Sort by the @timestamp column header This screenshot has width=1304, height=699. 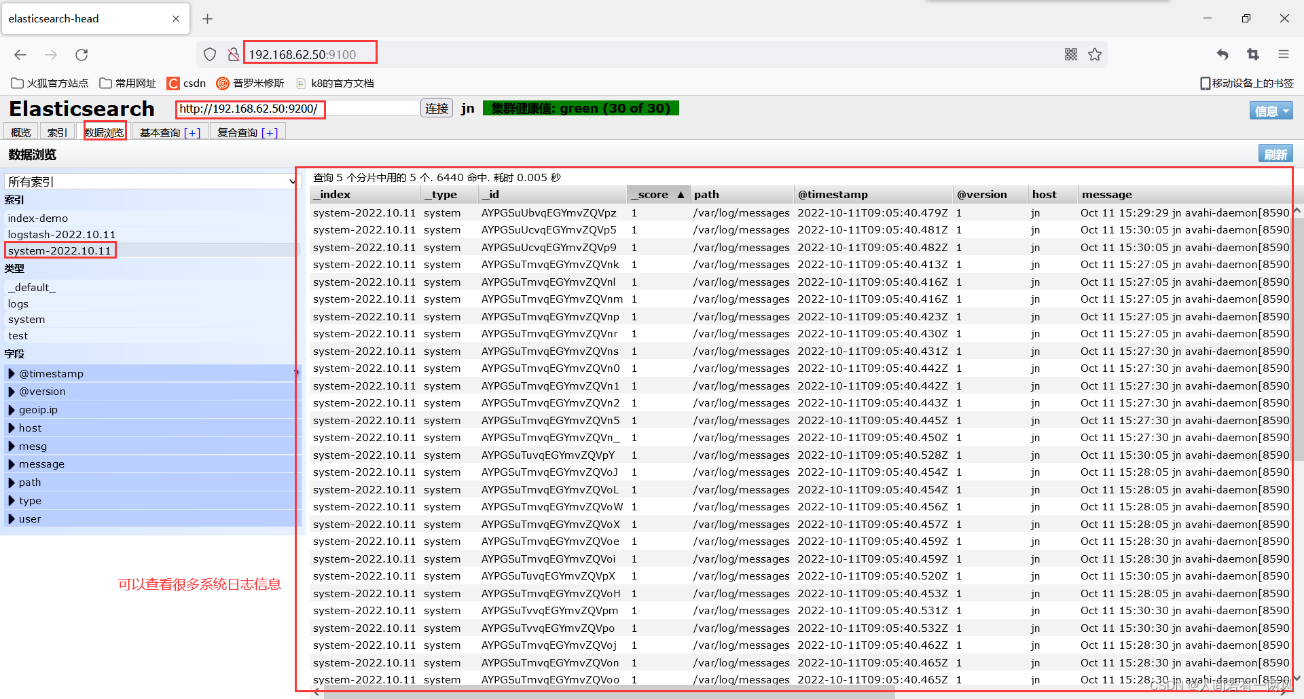[x=873, y=194]
